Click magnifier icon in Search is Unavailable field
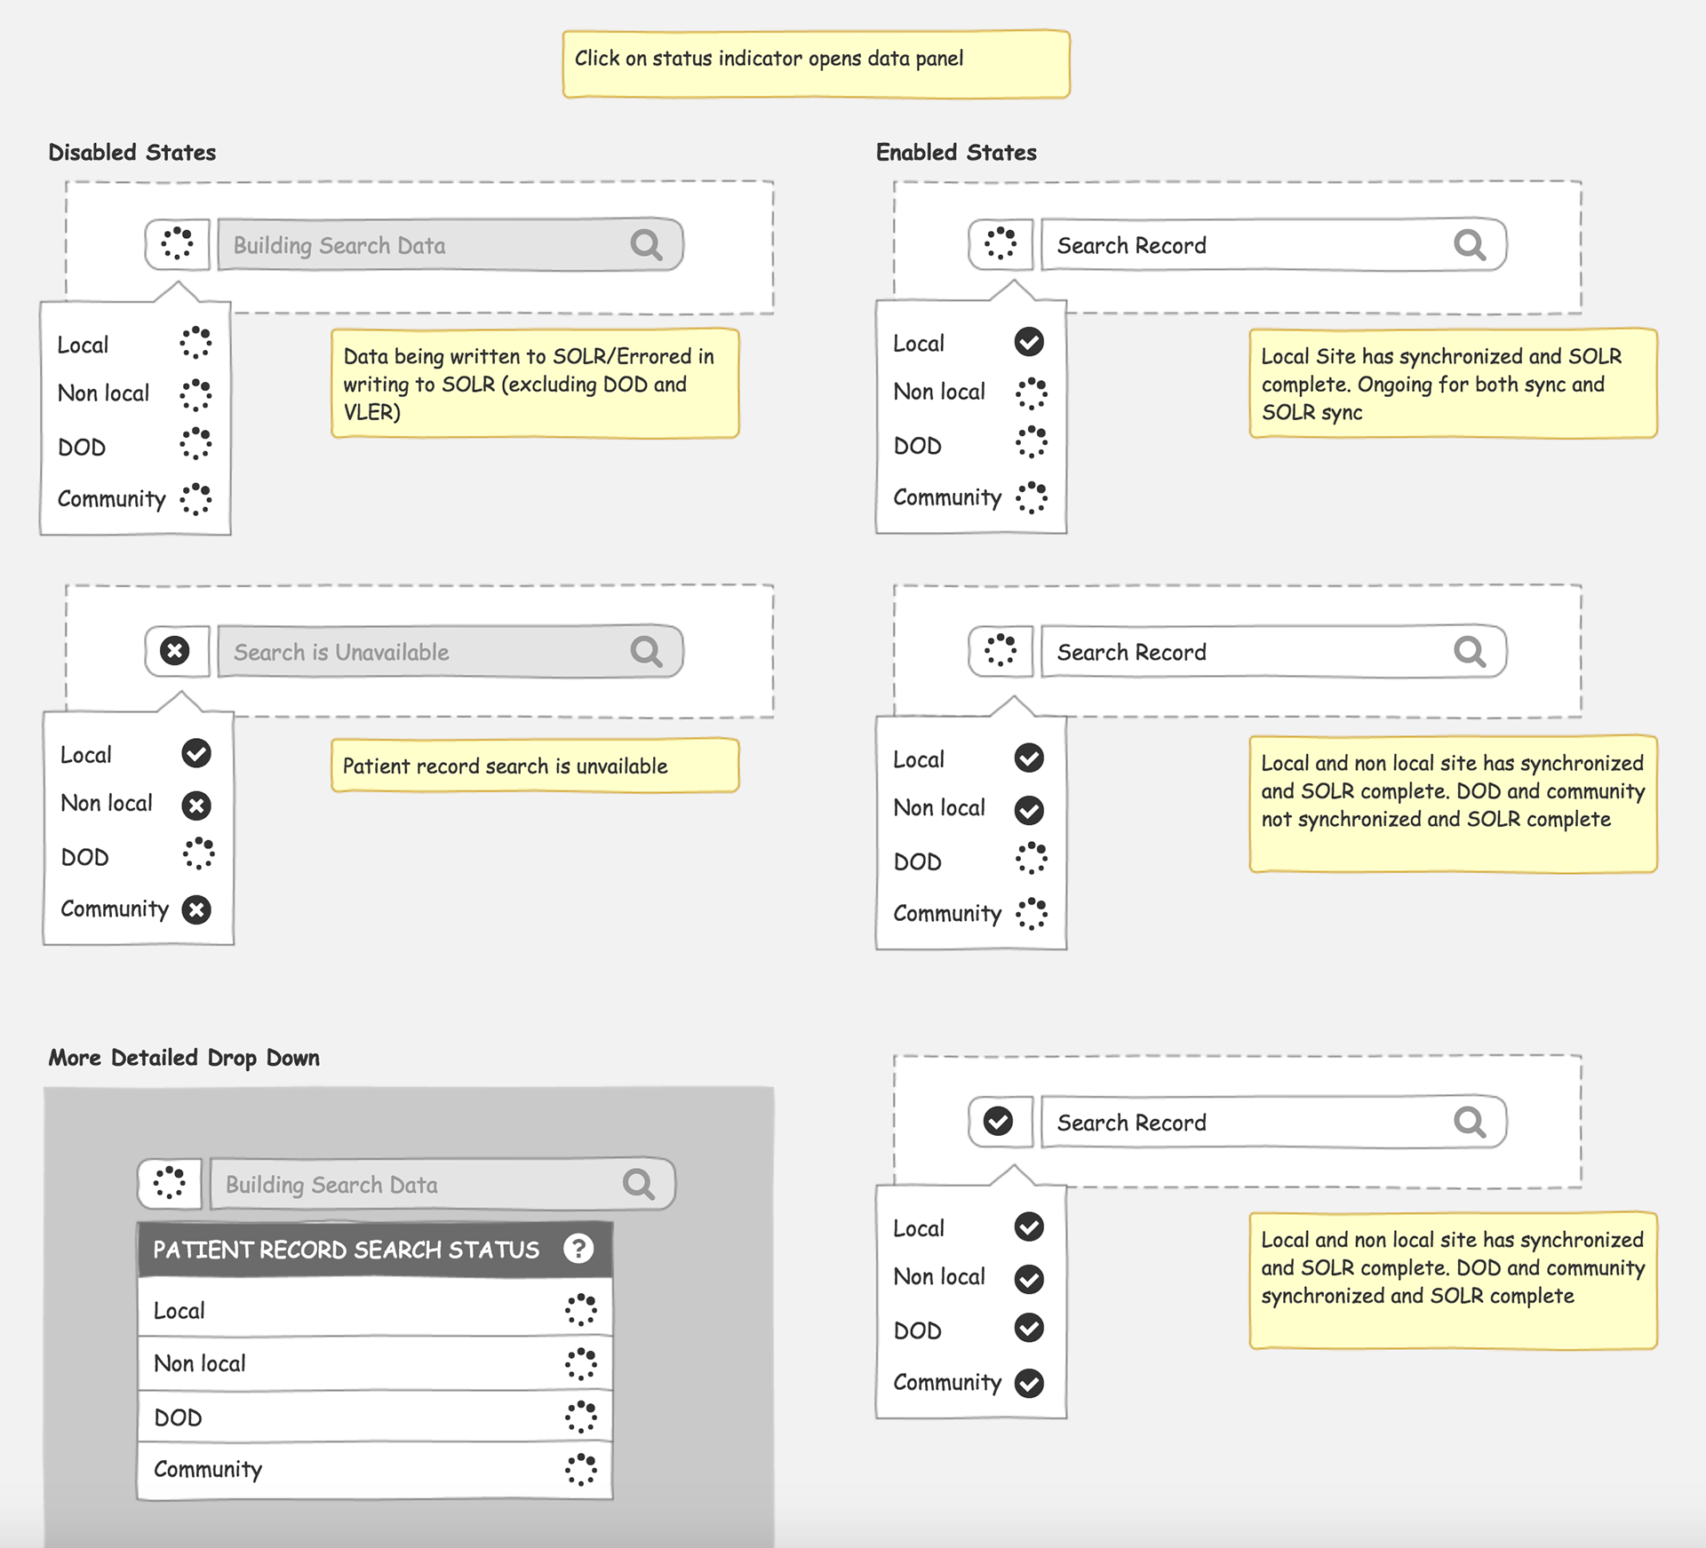The height and width of the screenshot is (1548, 1706). coord(646,651)
